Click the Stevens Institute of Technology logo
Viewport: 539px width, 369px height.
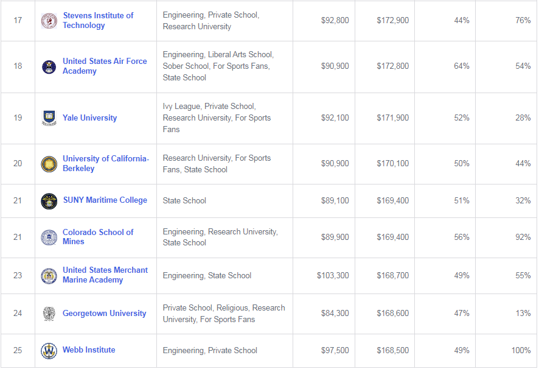[x=49, y=21]
